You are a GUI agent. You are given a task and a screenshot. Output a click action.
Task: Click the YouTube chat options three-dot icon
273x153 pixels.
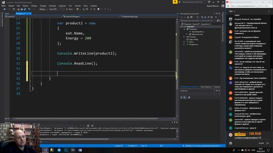pos(269,11)
